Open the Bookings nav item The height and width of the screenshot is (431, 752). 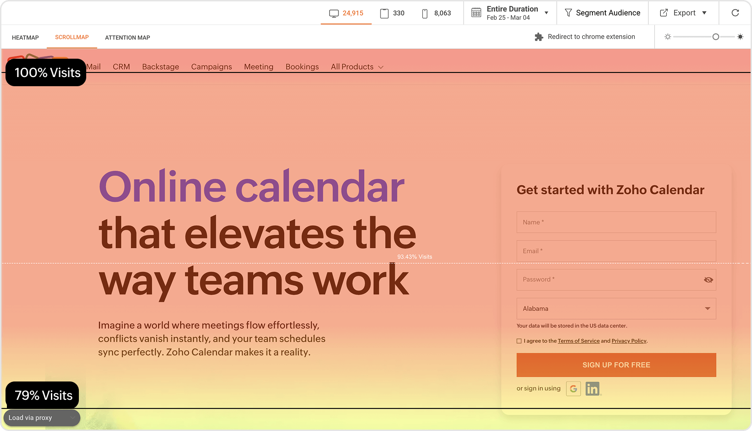302,67
